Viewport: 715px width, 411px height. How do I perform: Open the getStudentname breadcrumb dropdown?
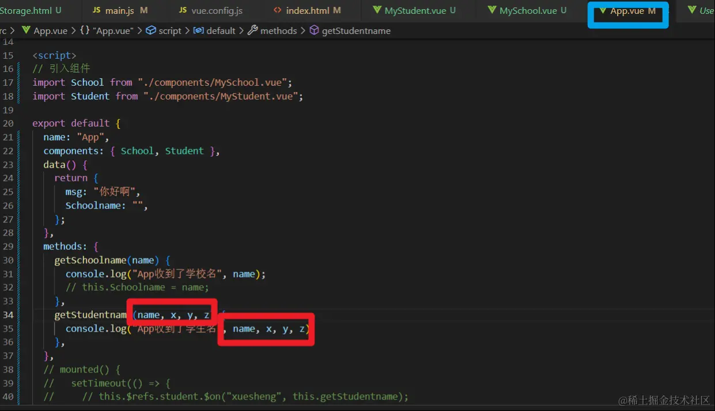pos(356,31)
